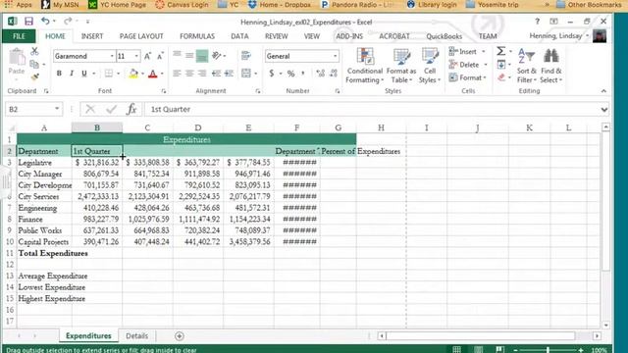Screen dimensions: 628x353
Task: Open the FILE tab
Action: 19,36
